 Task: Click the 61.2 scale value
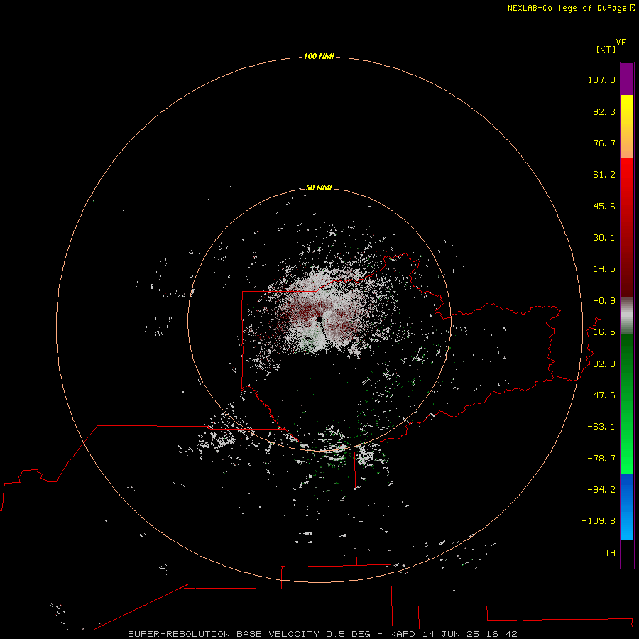[x=604, y=175]
